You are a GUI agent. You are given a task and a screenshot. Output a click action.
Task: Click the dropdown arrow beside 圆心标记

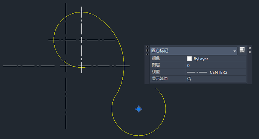235,51
